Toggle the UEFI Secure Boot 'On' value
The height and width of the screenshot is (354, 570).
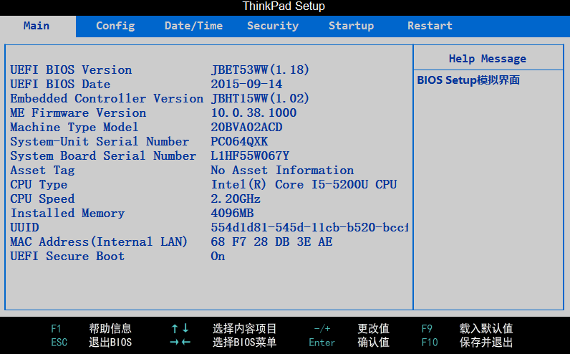(x=218, y=256)
